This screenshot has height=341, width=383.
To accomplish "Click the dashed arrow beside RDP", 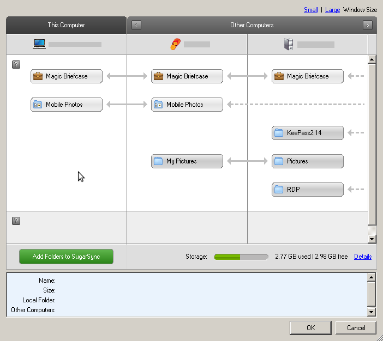I will click(x=356, y=189).
